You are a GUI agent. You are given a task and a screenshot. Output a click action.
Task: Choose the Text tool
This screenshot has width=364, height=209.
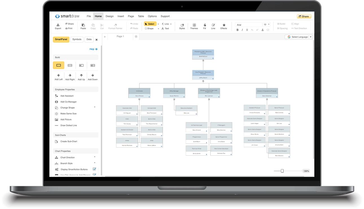(165, 28)
